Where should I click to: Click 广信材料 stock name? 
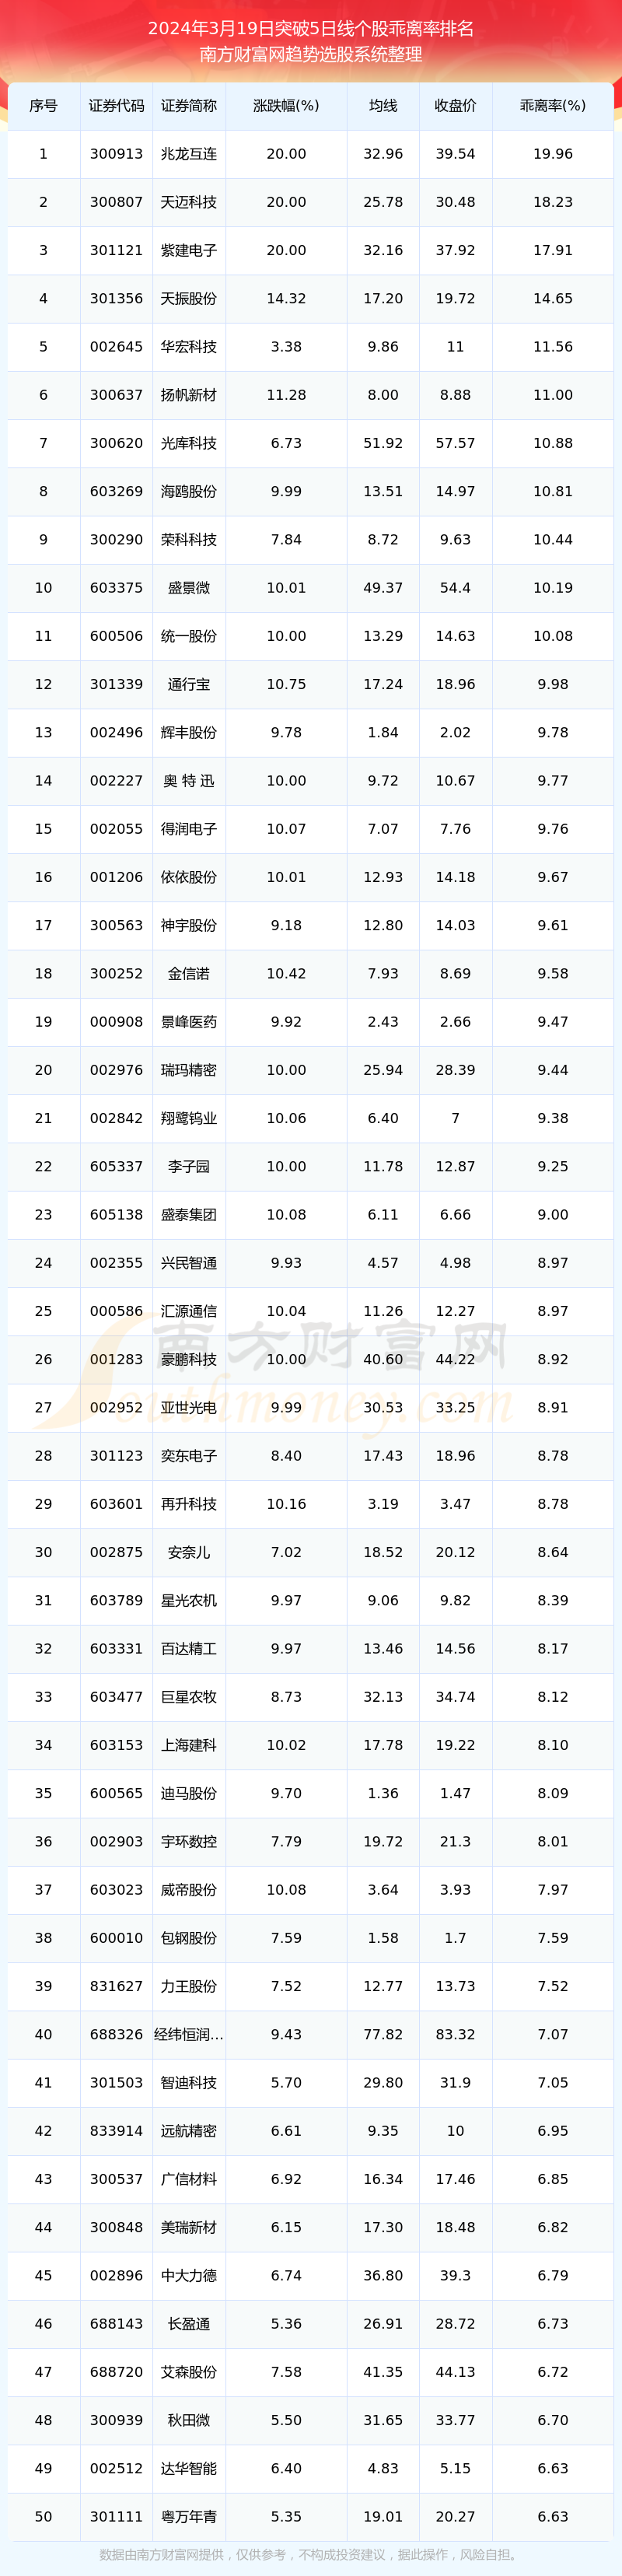pos(189,2179)
